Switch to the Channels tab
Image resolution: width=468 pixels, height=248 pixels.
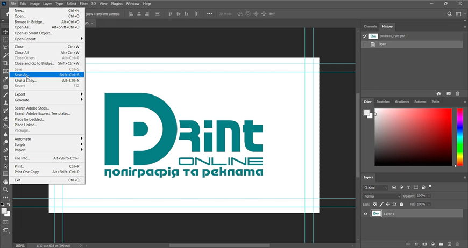click(370, 26)
